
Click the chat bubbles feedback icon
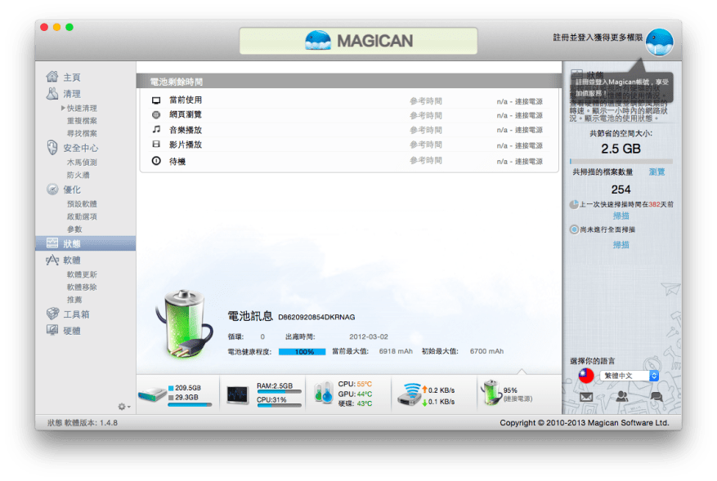(x=656, y=397)
